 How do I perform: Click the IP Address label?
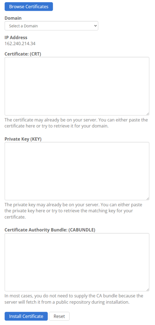click(16, 37)
